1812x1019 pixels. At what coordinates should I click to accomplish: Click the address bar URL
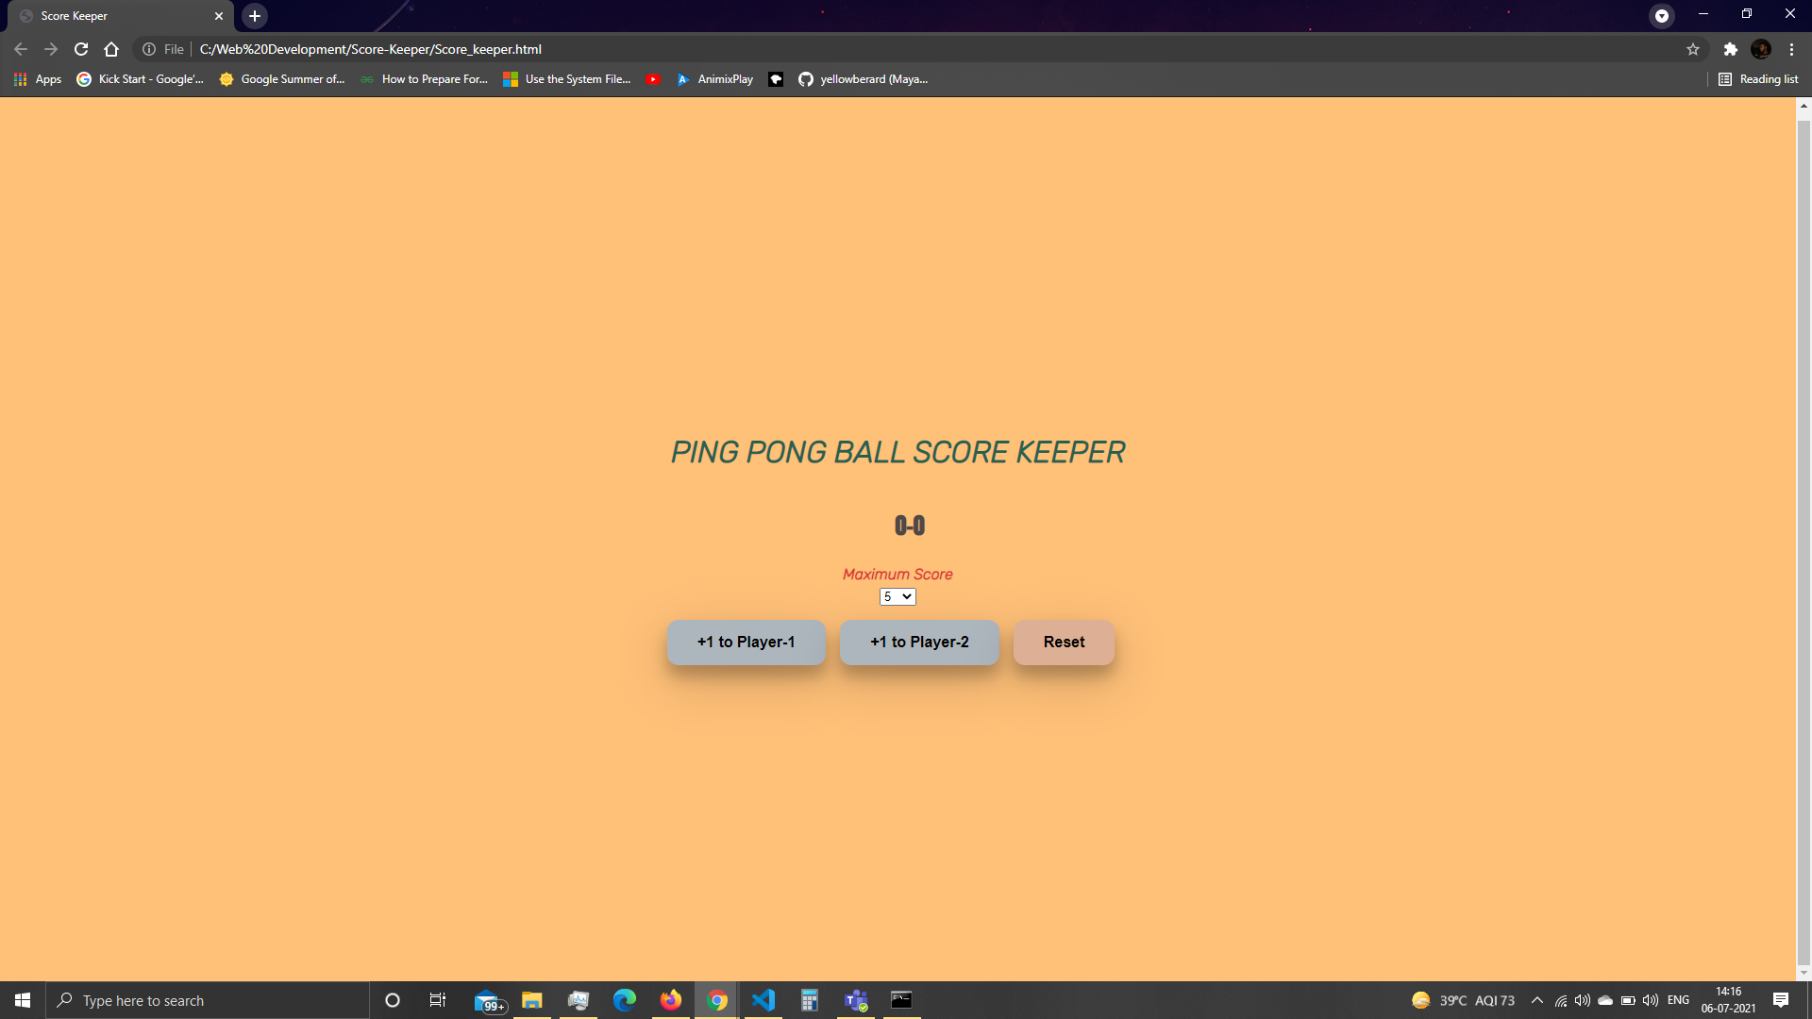(x=371, y=49)
